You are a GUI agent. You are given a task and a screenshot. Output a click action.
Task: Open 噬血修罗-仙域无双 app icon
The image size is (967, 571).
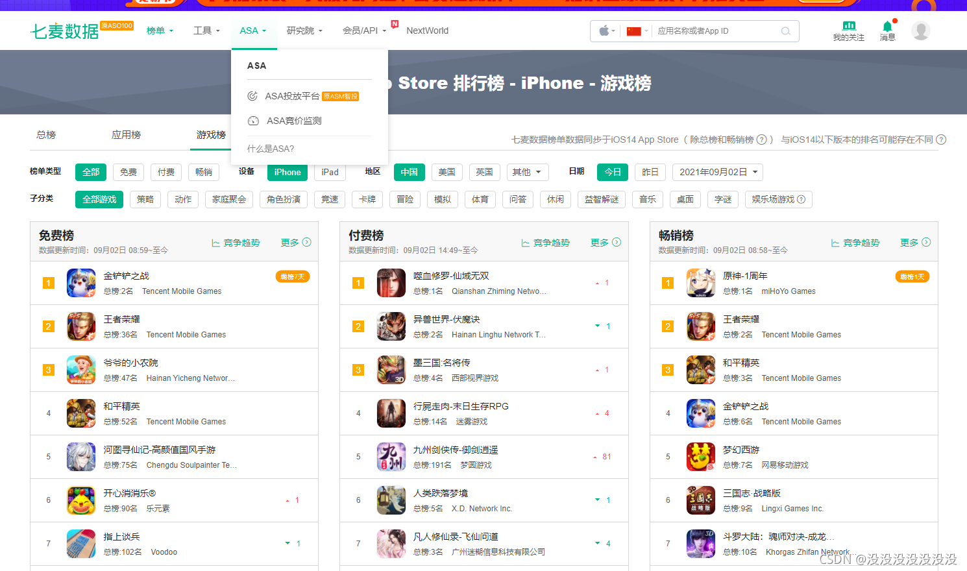click(x=391, y=283)
